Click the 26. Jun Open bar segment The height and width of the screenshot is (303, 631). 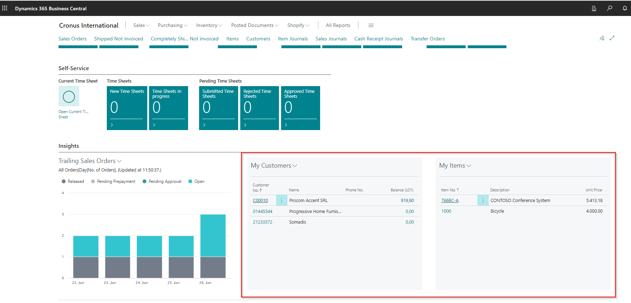coord(213,235)
